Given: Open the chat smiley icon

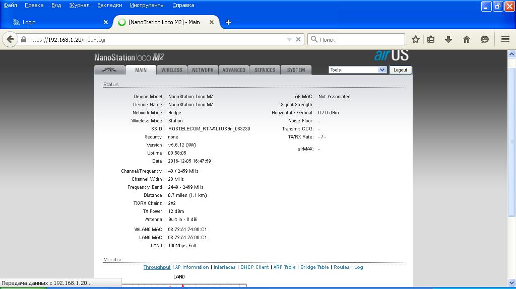Looking at the screenshot, I should (x=484, y=39).
